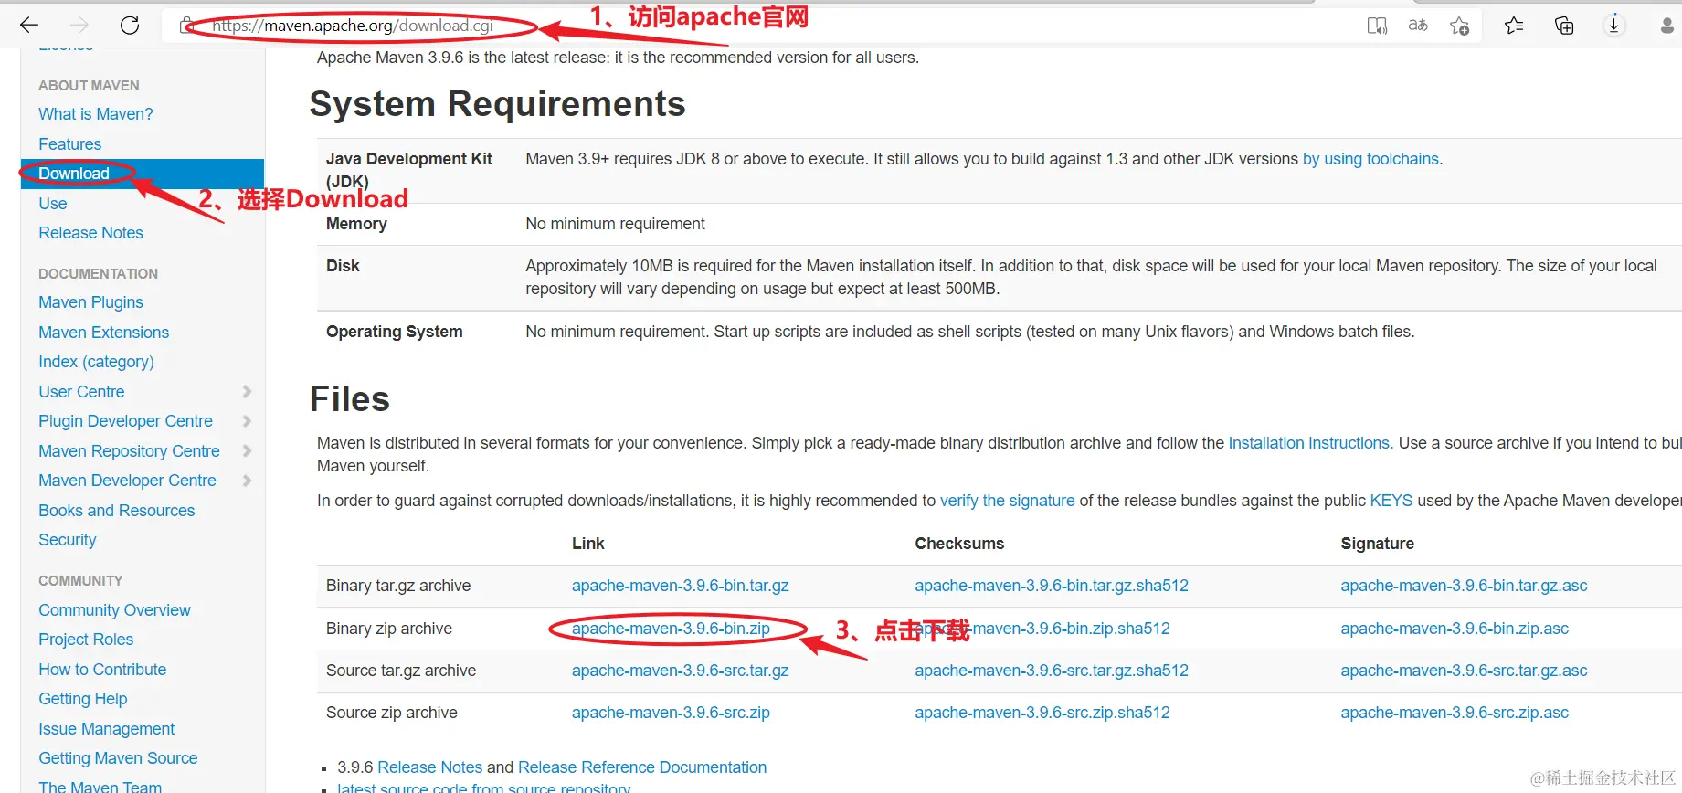This screenshot has height=793, width=1682.
Task: Open the installation instructions link
Action: point(1310,443)
